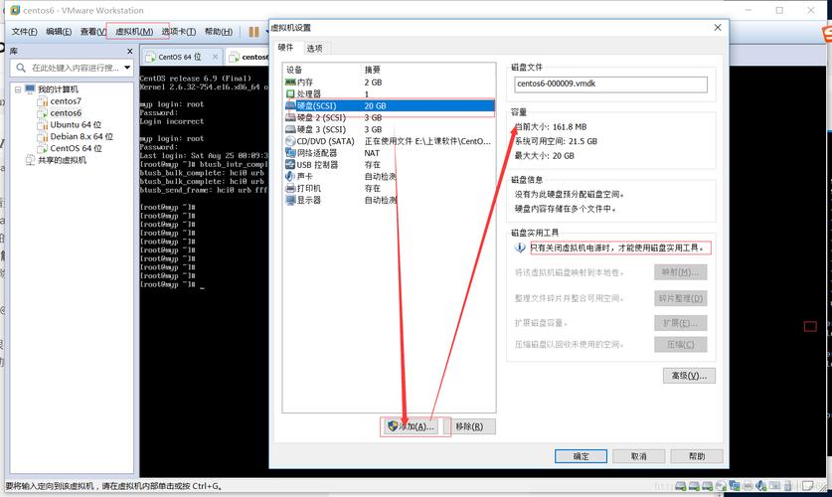Switch to the CentOS 64 位 VM tab
Viewport: 832px width, 497px height.
coord(180,57)
